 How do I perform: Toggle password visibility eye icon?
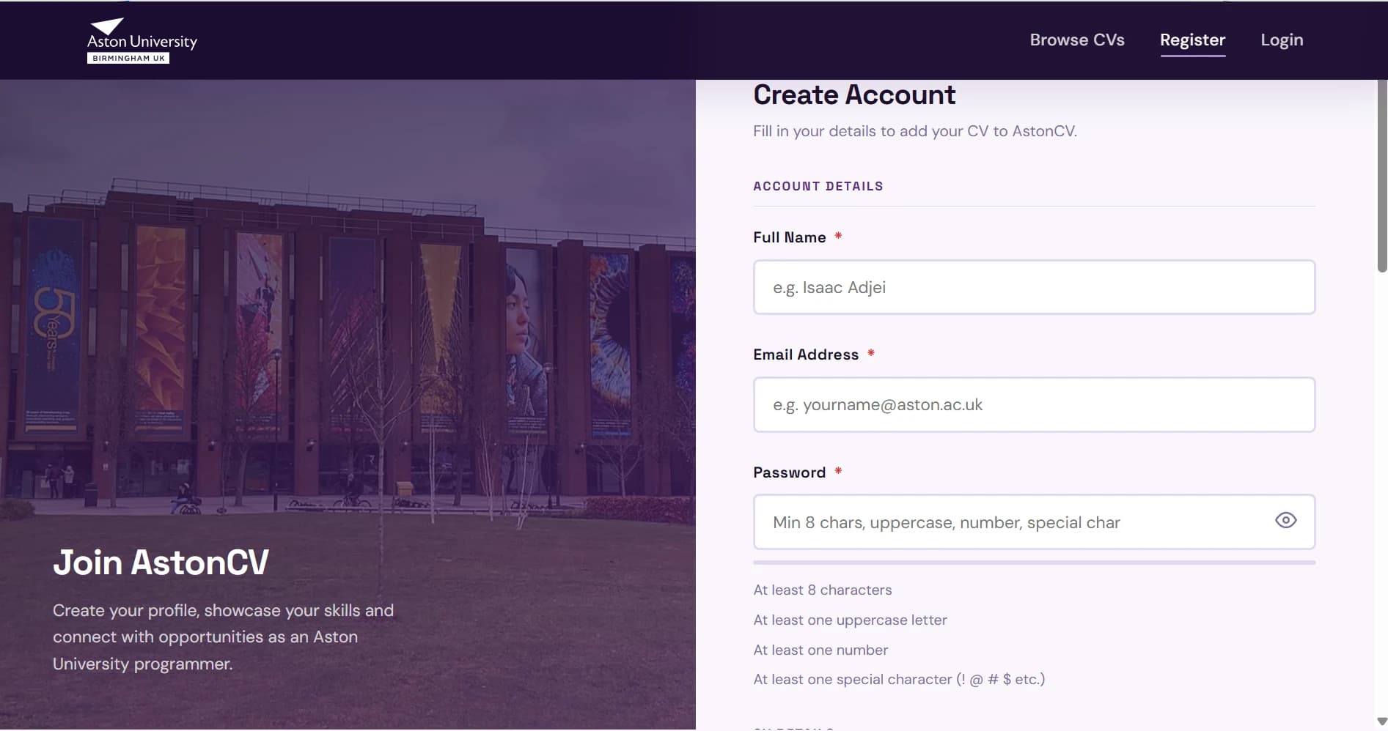pos(1285,521)
